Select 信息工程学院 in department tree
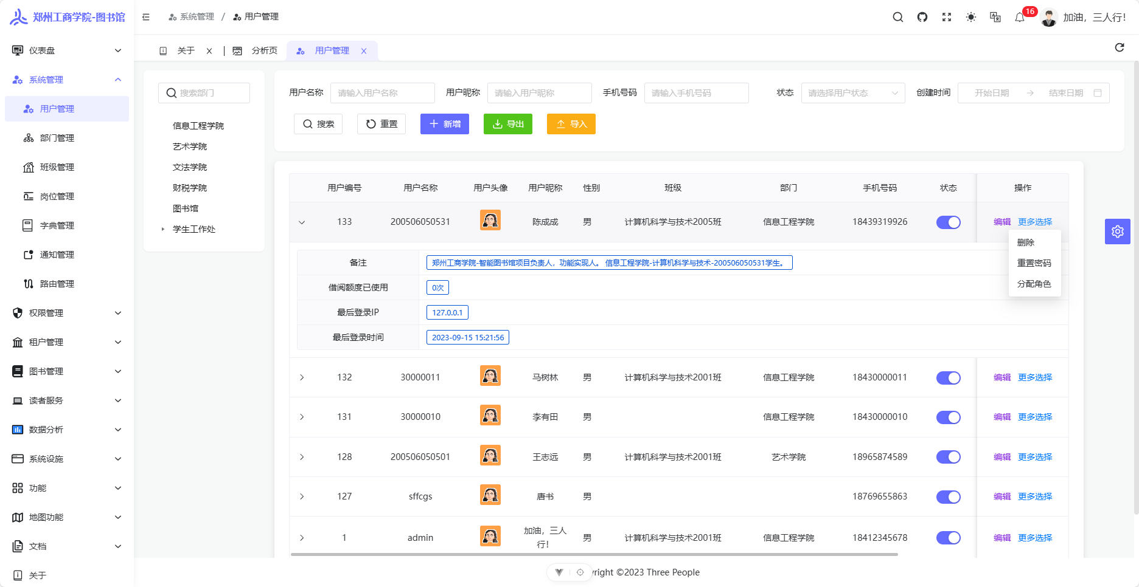Image resolution: width=1139 pixels, height=587 pixels. click(x=198, y=126)
